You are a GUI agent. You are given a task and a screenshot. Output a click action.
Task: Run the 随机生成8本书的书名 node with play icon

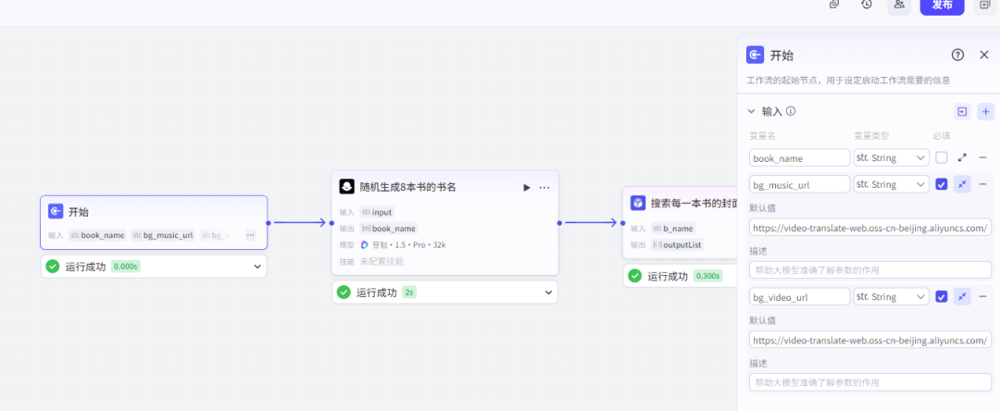point(527,187)
